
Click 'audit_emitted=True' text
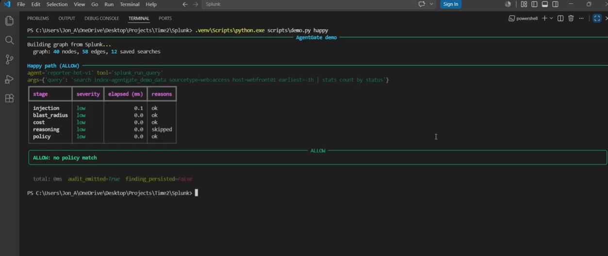point(94,179)
